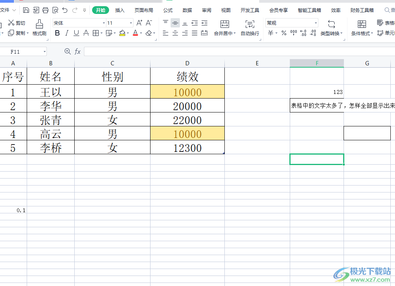The height and width of the screenshot is (286, 395).
Task: Switch to the 视图 tab
Action: pos(226,10)
